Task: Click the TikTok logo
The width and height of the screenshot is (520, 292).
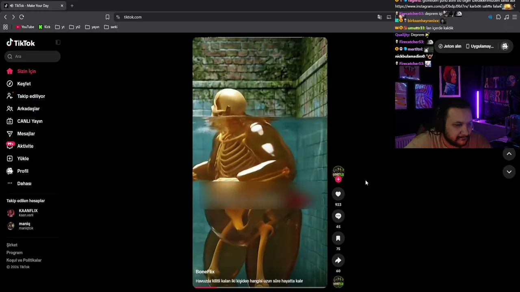Action: 21,43
